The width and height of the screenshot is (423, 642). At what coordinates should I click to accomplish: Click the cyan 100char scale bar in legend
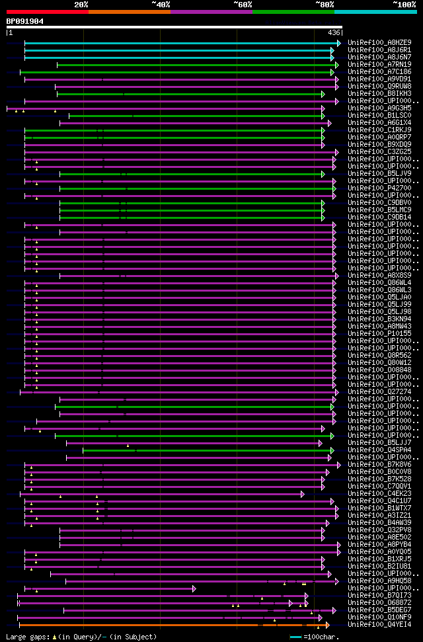point(295,637)
